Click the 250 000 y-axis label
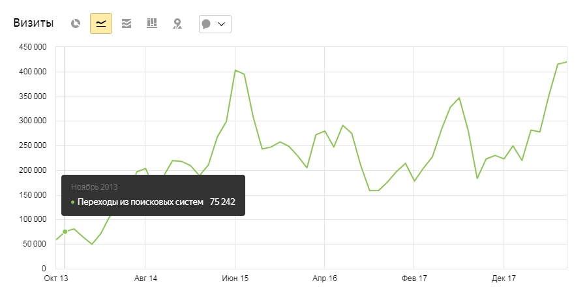The image size is (587, 300). point(31,145)
